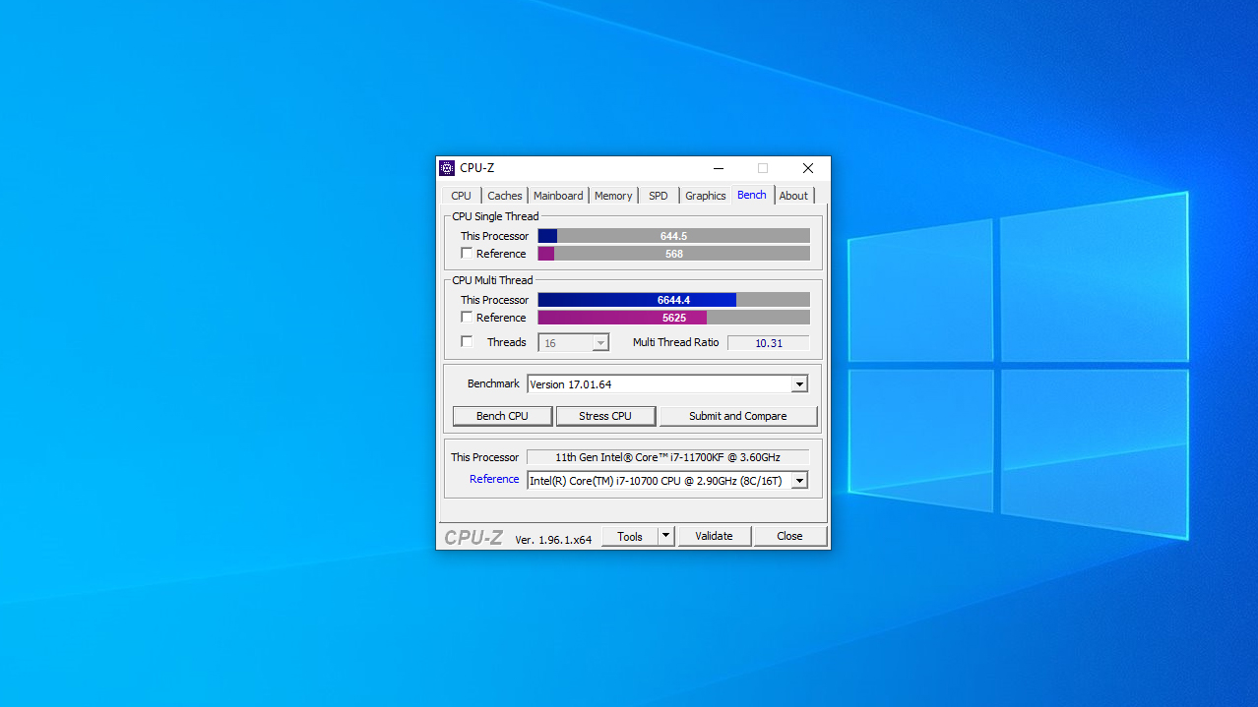Image resolution: width=1258 pixels, height=707 pixels.
Task: Click the multi thread reference bar 5625
Action: pos(674,318)
